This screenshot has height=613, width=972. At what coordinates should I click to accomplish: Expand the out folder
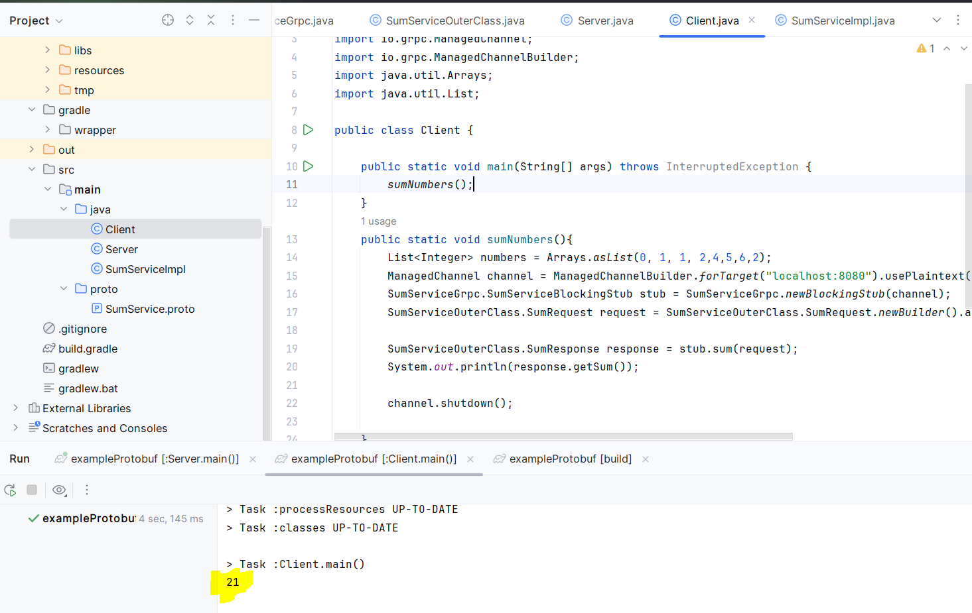click(31, 149)
